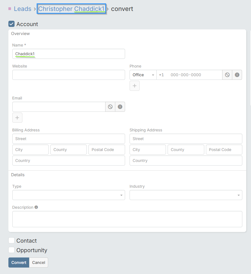Click the email opted-out ban icon

110,107
